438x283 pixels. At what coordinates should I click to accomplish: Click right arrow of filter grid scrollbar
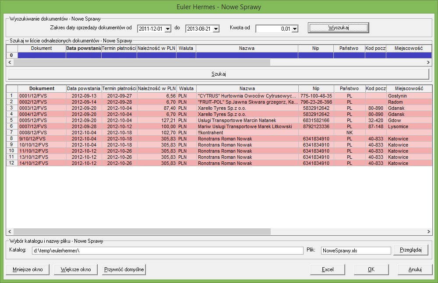pos(428,63)
